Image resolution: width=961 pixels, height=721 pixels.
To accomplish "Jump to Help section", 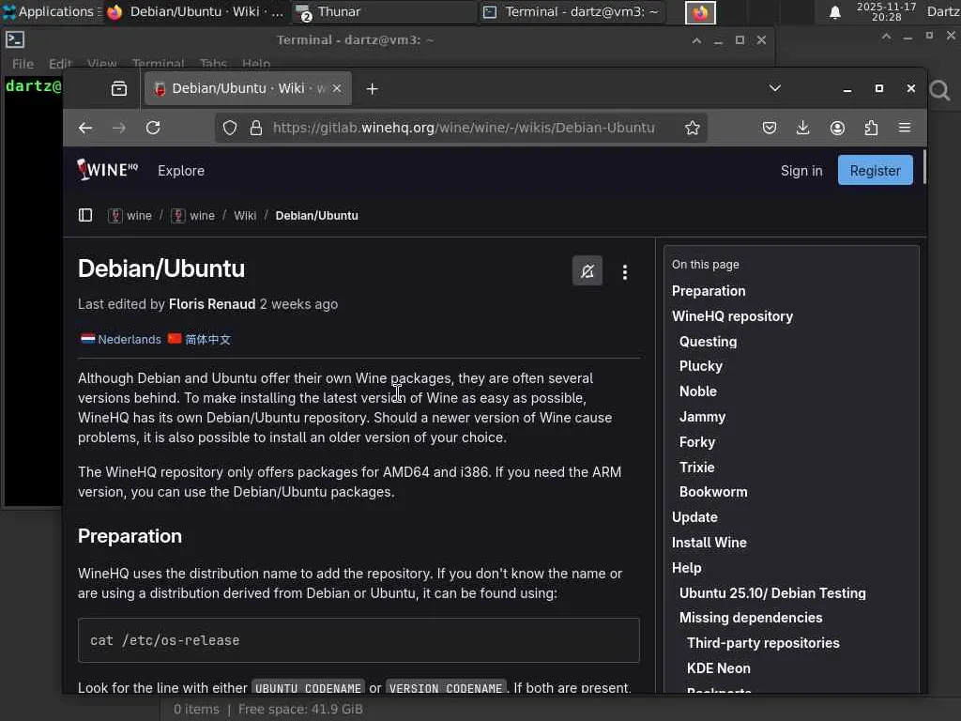I will (686, 568).
